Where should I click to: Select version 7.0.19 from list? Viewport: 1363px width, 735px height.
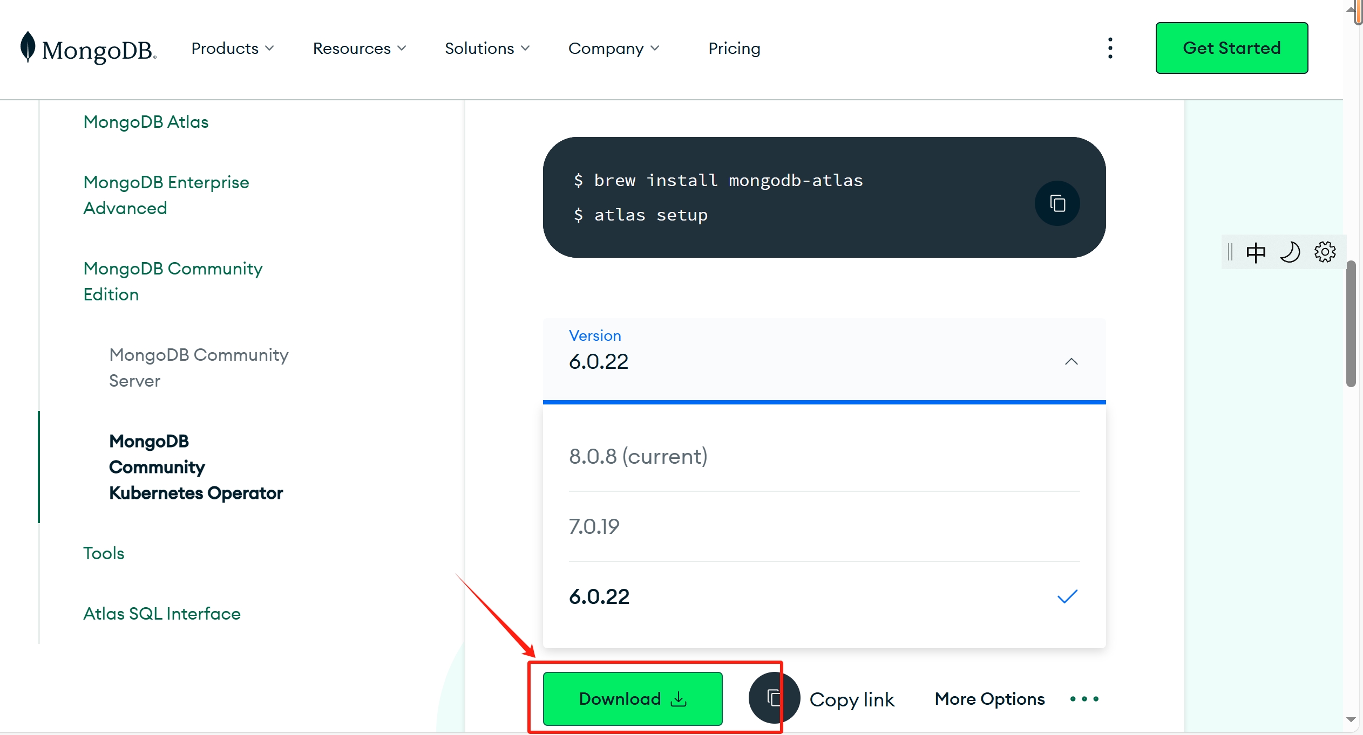594,526
